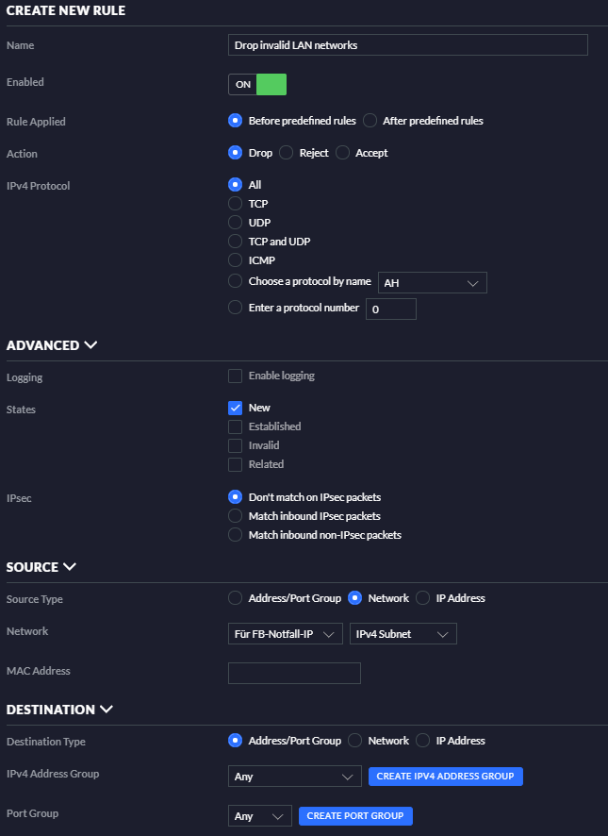Open the Für FB-Notfall-IP network dropdown
Viewport: 608px width, 836px height.
[x=285, y=633]
